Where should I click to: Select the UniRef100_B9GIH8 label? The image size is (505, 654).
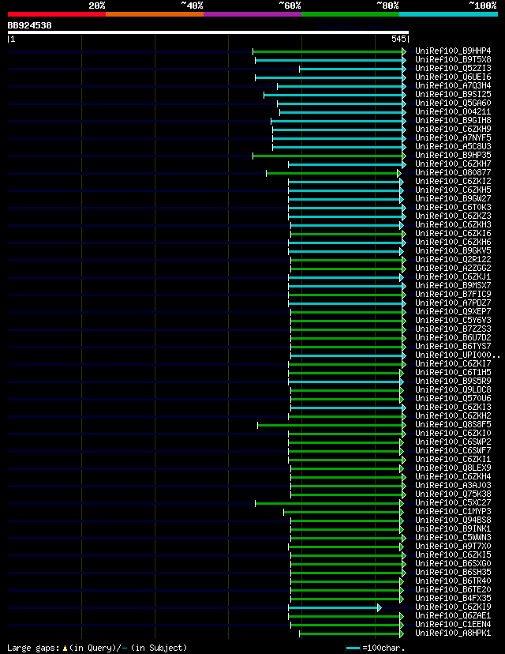[x=453, y=121]
